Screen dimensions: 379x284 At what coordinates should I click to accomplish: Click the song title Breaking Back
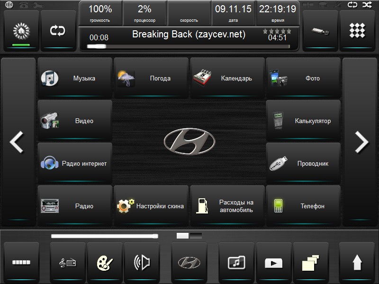[189, 34]
